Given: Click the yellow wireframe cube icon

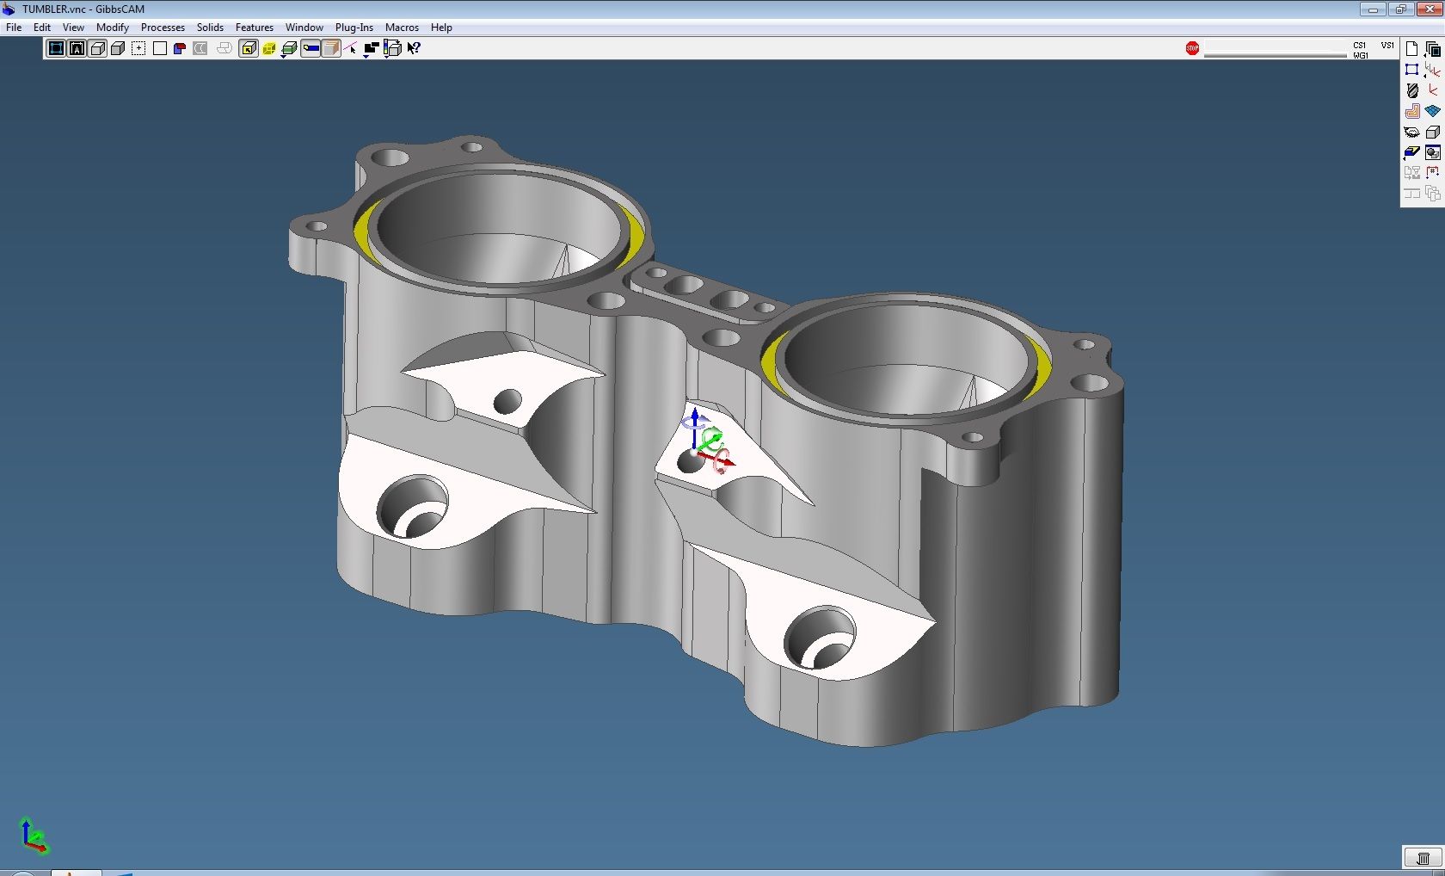Looking at the screenshot, I should pyautogui.click(x=268, y=48).
